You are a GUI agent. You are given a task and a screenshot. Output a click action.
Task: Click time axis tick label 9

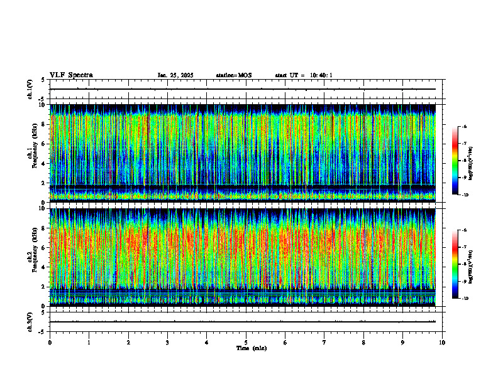pyautogui.click(x=402, y=343)
